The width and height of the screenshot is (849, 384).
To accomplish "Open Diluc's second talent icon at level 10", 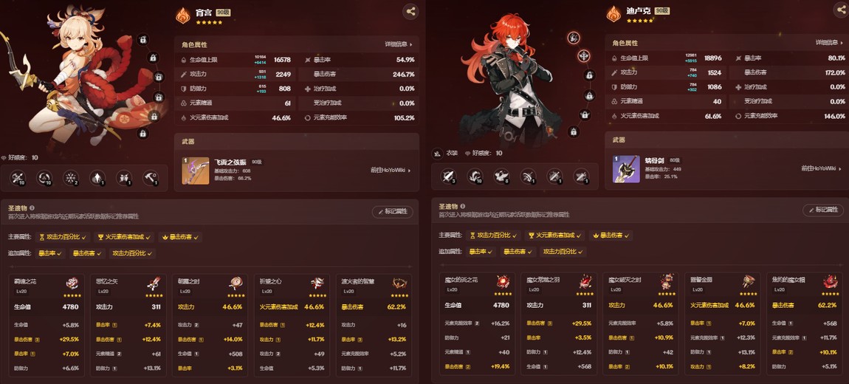I will point(475,176).
